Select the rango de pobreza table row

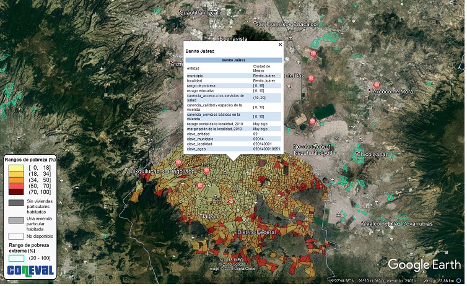pyautogui.click(x=234, y=85)
